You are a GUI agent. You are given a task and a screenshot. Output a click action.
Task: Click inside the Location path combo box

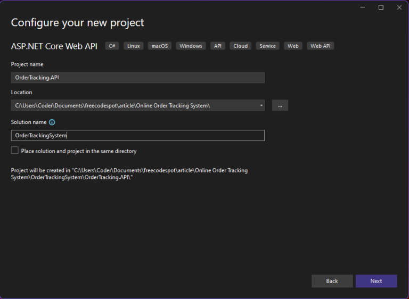click(133, 105)
